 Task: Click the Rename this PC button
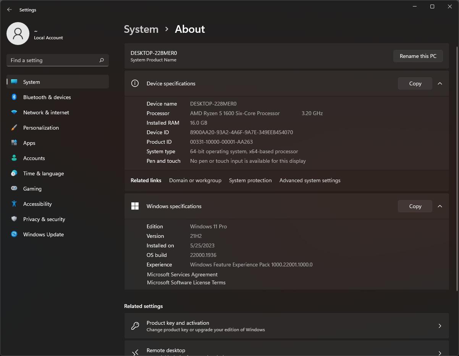click(418, 56)
